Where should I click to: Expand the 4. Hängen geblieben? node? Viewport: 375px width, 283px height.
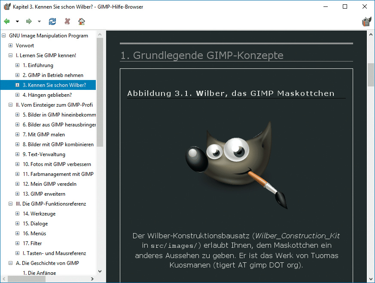(x=18, y=95)
